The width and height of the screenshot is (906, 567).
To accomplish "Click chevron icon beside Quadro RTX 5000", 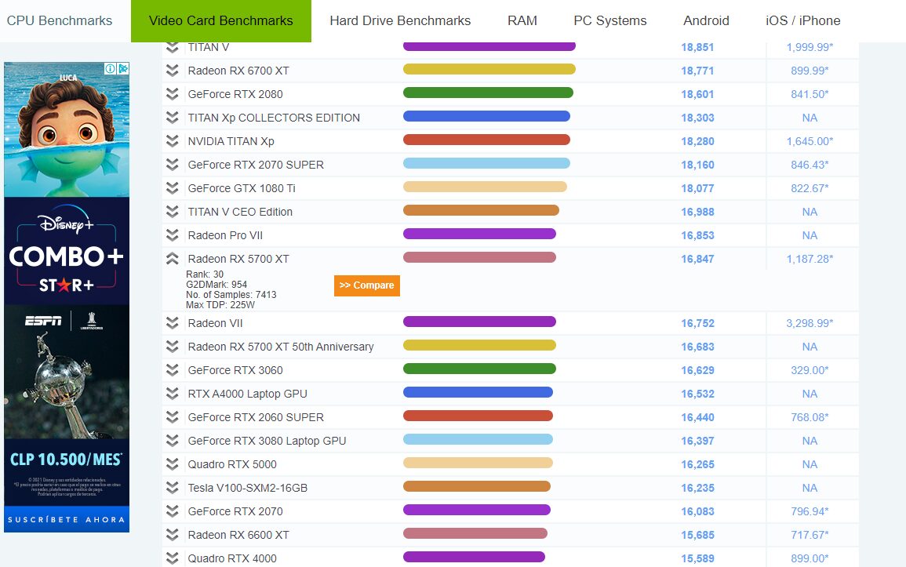I will pos(173,464).
